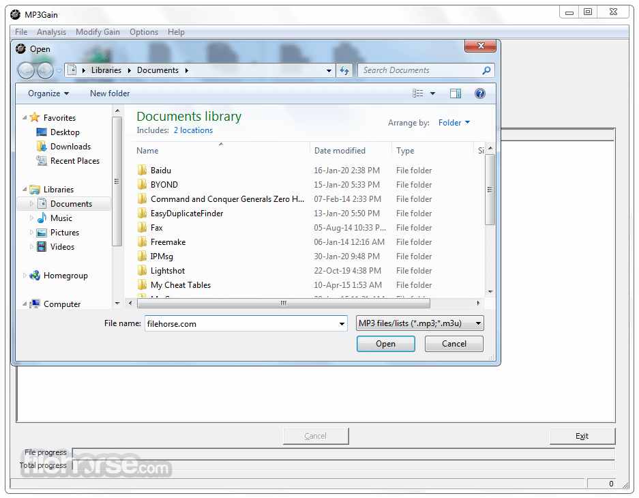Open the file type filter combo box

[420, 323]
